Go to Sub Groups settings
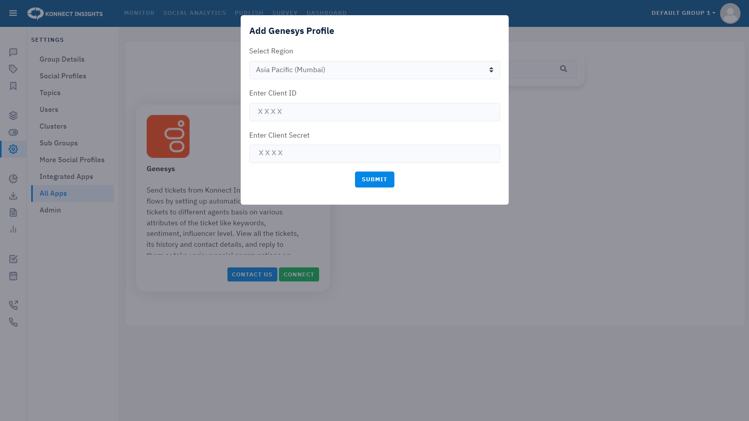Viewport: 749px width, 421px height. pyautogui.click(x=59, y=143)
